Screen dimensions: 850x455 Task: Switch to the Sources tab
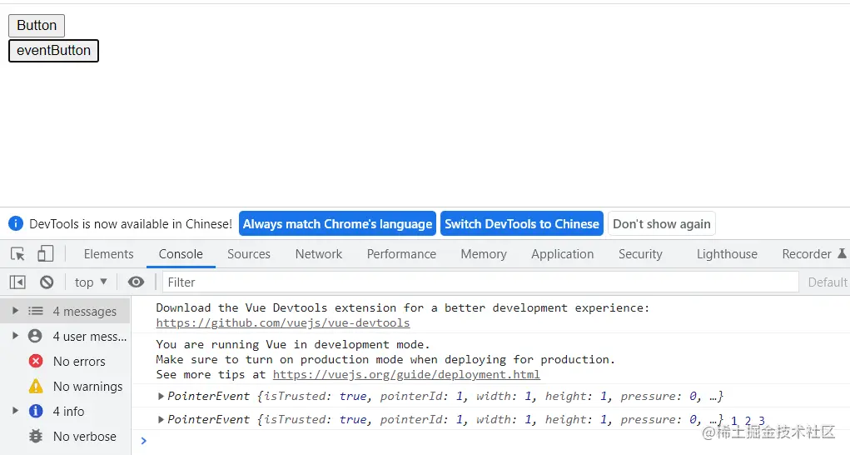(x=248, y=254)
